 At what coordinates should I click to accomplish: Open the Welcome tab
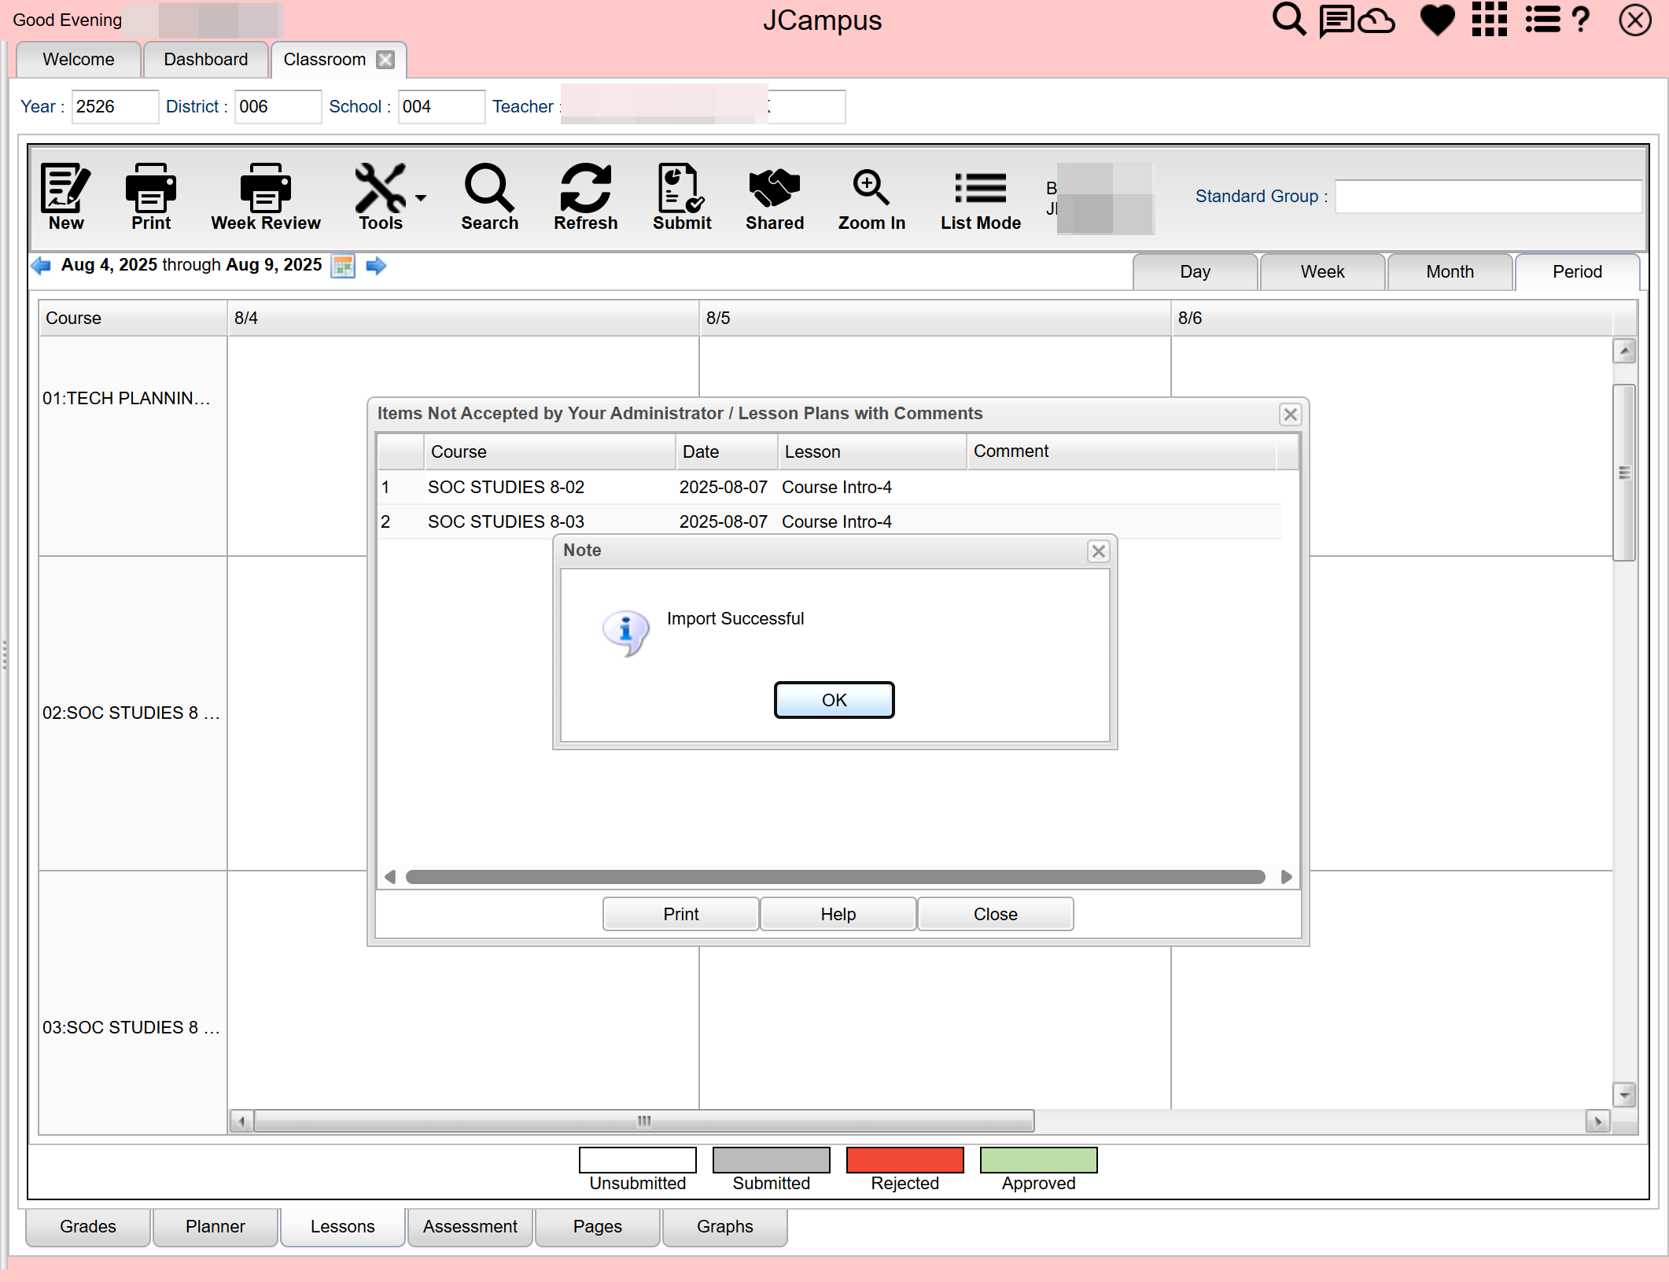[x=78, y=60]
